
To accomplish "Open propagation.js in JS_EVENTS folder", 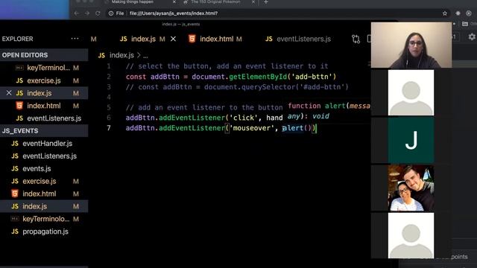I will tap(44, 232).
